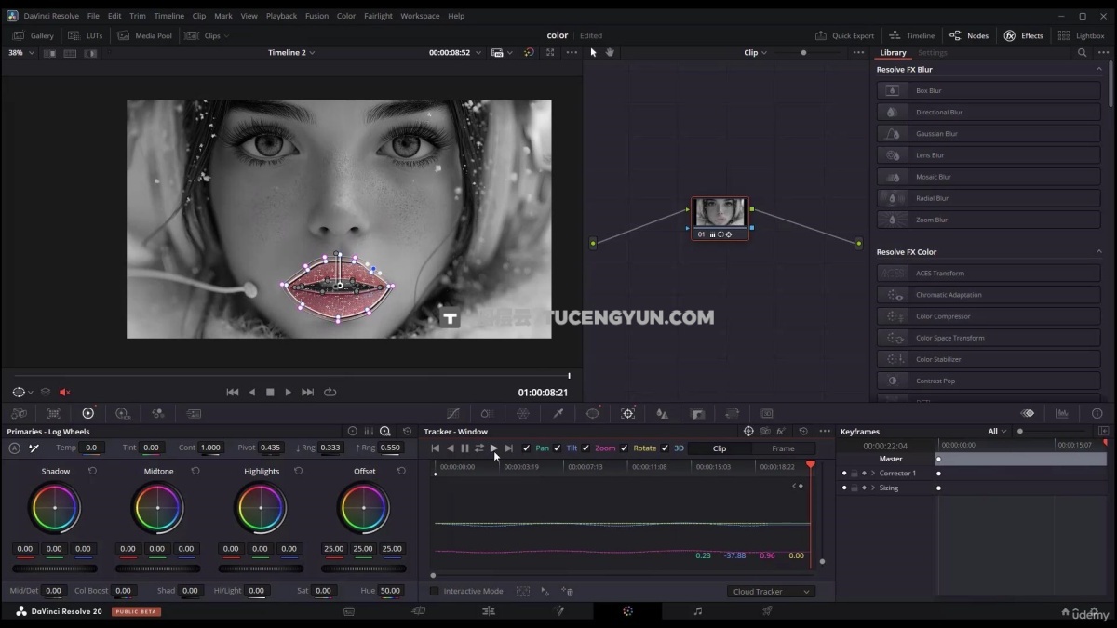Image resolution: width=1117 pixels, height=628 pixels.
Task: Collapse the Resolve FX Color section
Action: pyautogui.click(x=1098, y=252)
